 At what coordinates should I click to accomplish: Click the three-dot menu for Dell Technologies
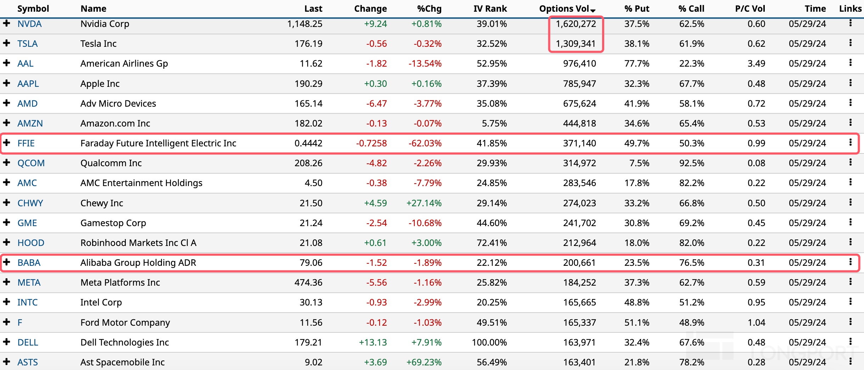[850, 342]
